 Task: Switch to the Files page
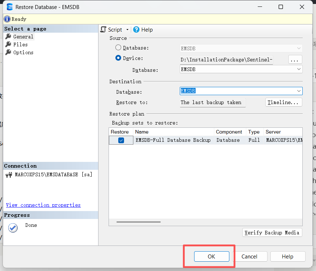tap(20, 45)
